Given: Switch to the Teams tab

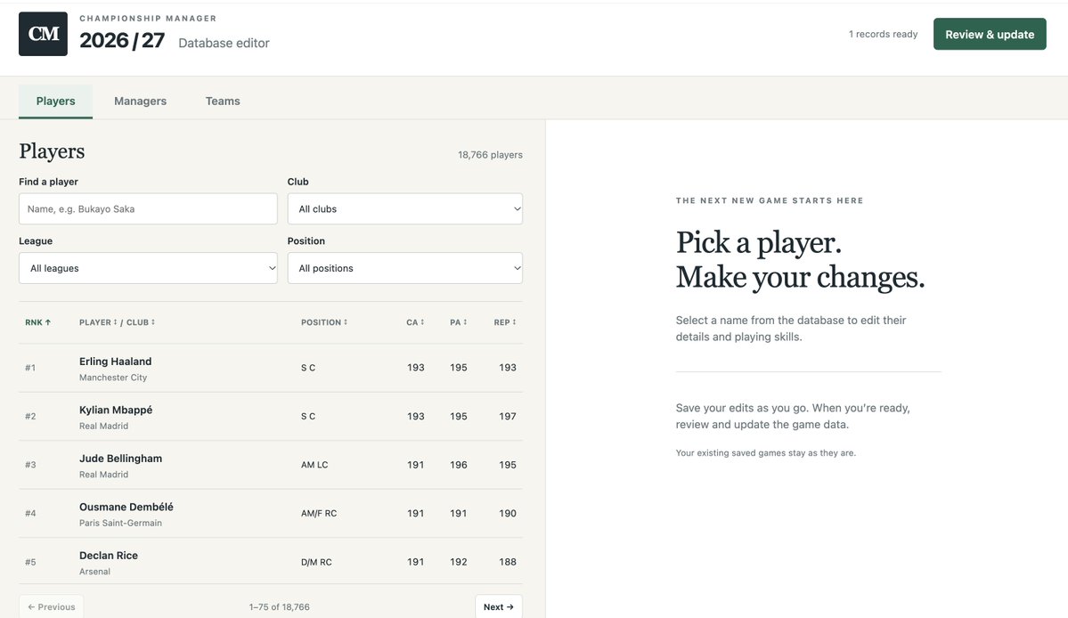Looking at the screenshot, I should (223, 101).
